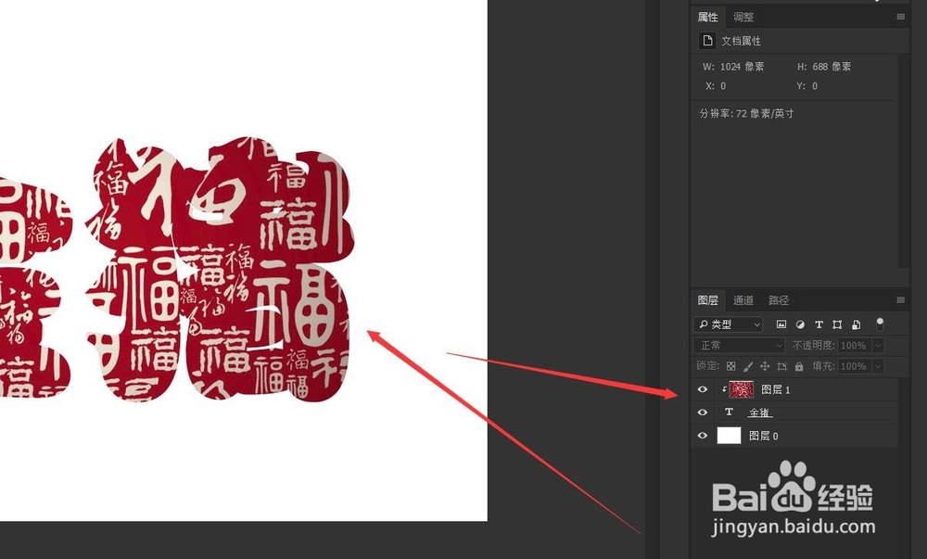Click the adjustment layer filter icon

[800, 325]
